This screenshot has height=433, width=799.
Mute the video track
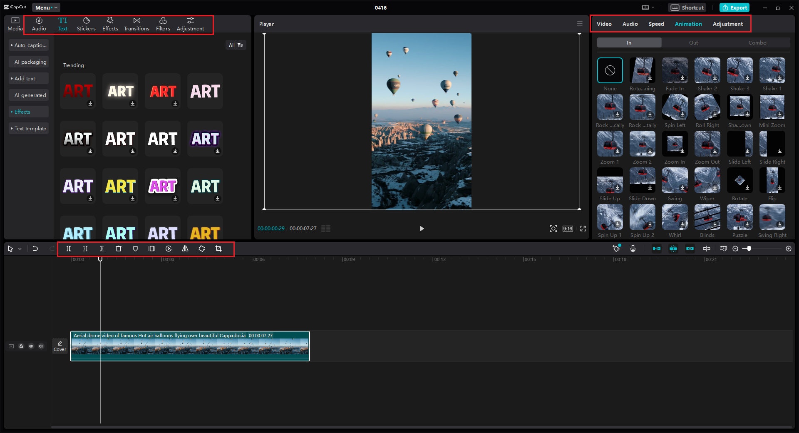click(x=41, y=346)
